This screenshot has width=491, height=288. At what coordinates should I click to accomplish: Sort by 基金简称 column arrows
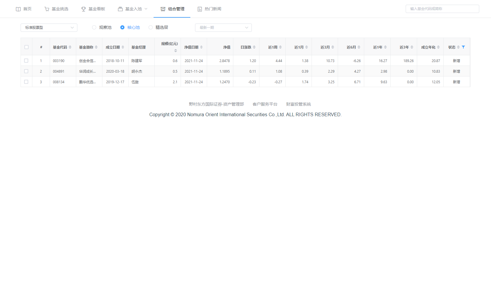[x=96, y=47]
